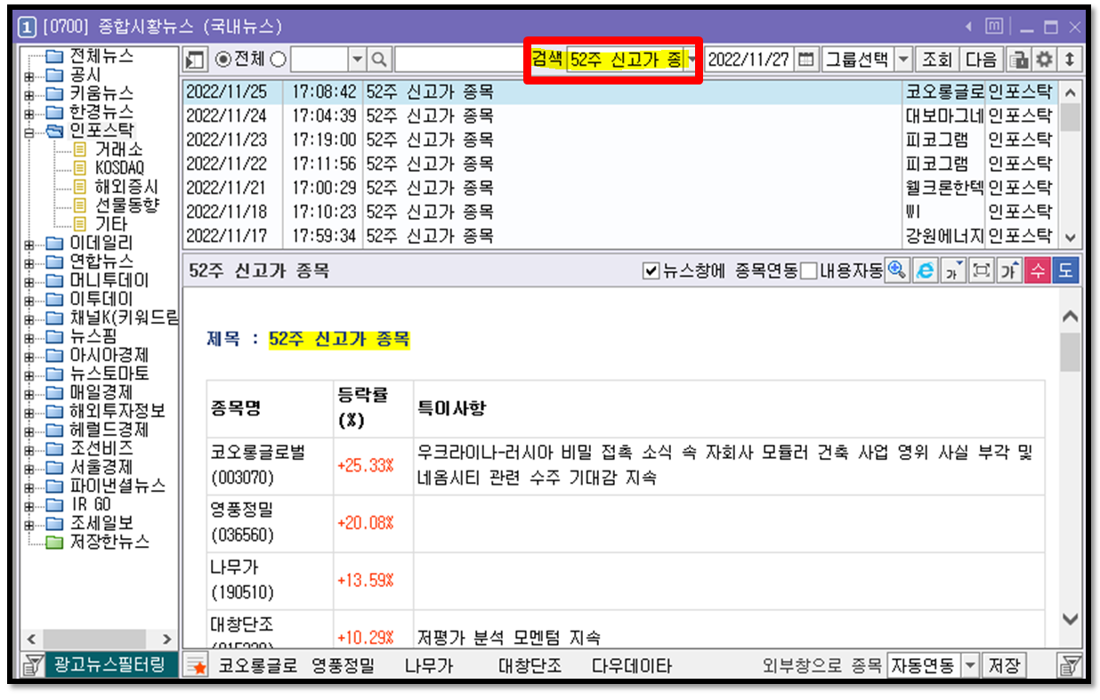Uncheck 뉴스창에 종목연동 checkbox
This screenshot has width=1100, height=700.
coord(651,271)
